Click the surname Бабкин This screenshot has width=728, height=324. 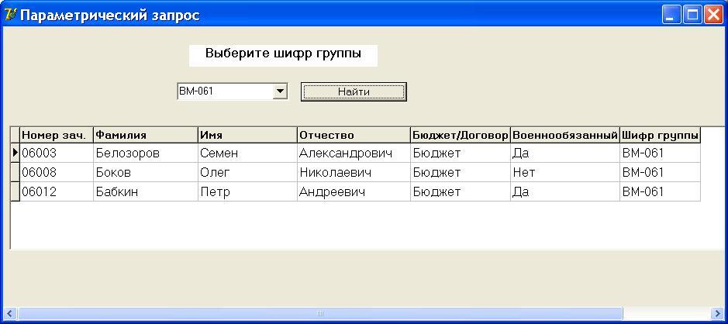point(117,191)
